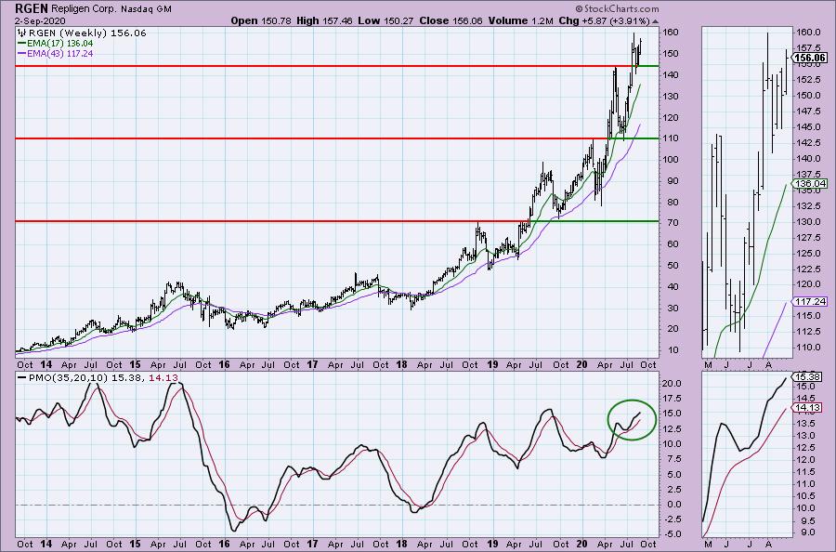The height and width of the screenshot is (552, 836).
Task: Click the RGEN (Weekly) 156.06 legend entry
Action: (x=87, y=33)
